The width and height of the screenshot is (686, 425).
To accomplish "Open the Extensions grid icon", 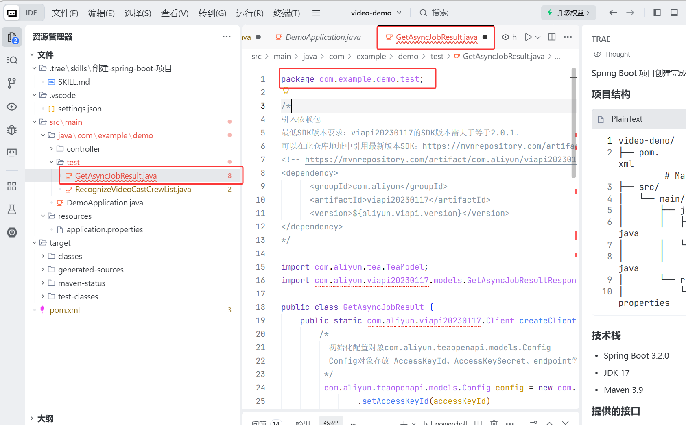I will coord(12,186).
